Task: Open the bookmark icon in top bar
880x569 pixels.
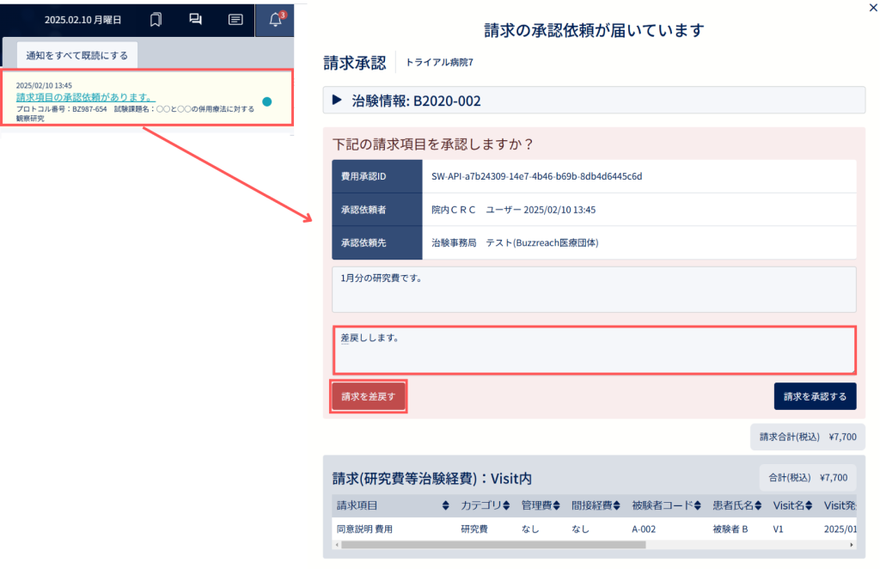Action: (156, 20)
